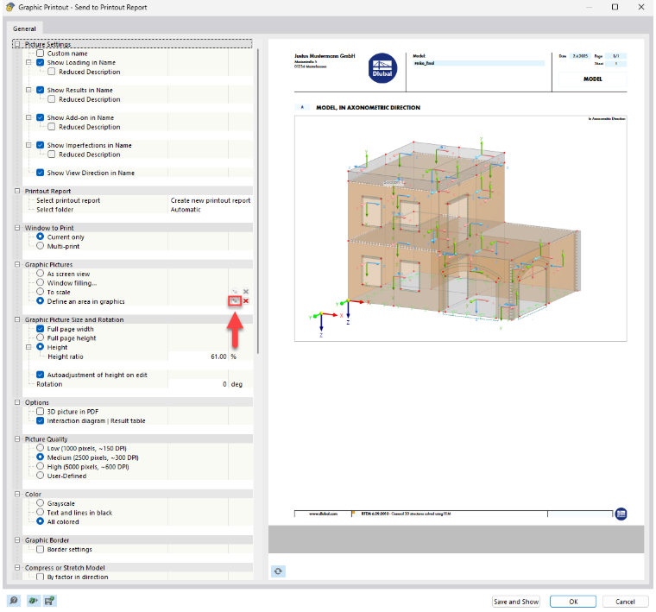
Task: Click the application icon in the title bar
Action: point(10,7)
